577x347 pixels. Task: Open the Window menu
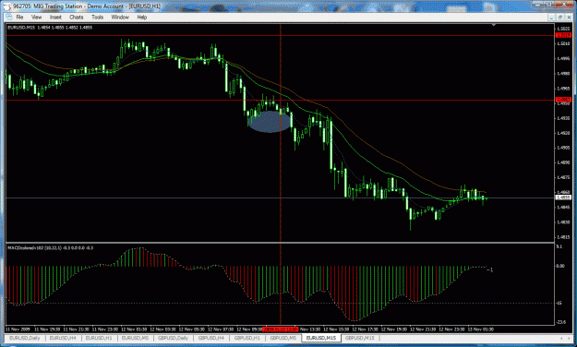tap(120, 17)
